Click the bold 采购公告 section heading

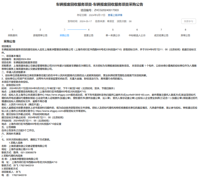click(x=10, y=41)
